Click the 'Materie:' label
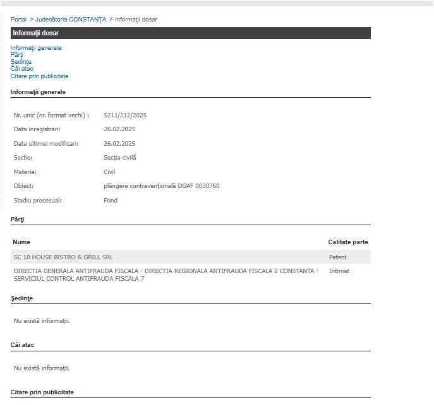This screenshot has height=405, width=434. 25,172
